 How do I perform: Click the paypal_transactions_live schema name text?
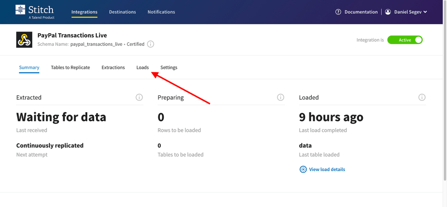96,44
